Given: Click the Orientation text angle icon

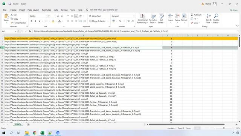Looking at the screenshot, I should coord(81,16).
